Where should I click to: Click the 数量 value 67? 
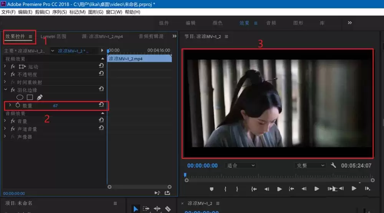pyautogui.click(x=55, y=105)
